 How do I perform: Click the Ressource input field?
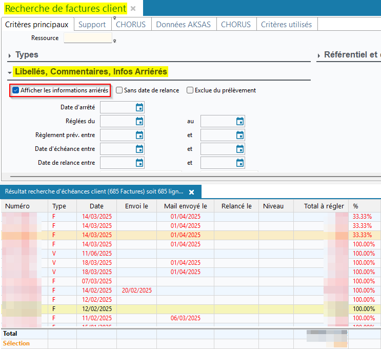click(x=88, y=38)
